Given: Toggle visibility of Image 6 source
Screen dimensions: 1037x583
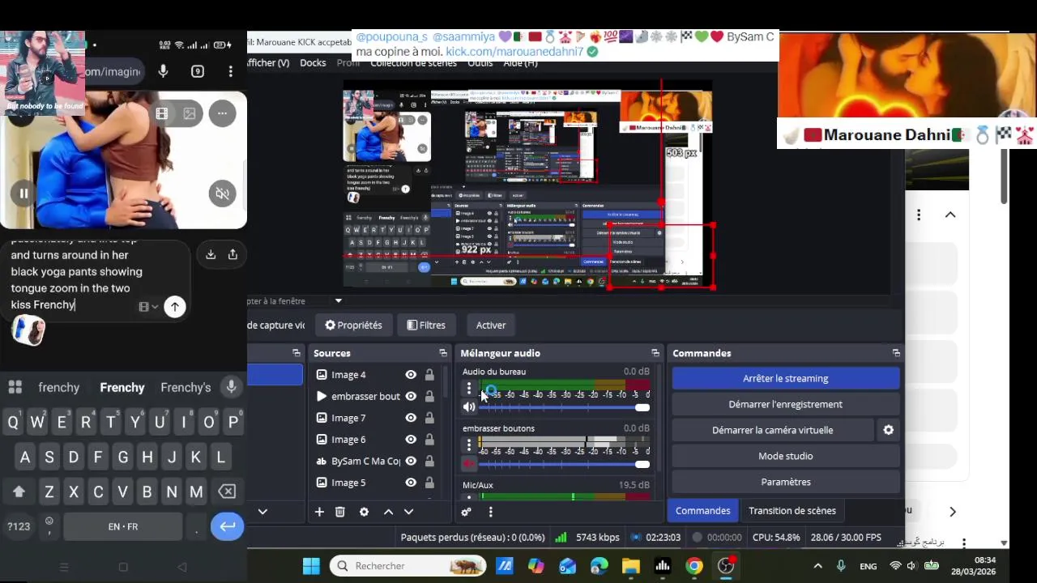Looking at the screenshot, I should click(x=411, y=440).
